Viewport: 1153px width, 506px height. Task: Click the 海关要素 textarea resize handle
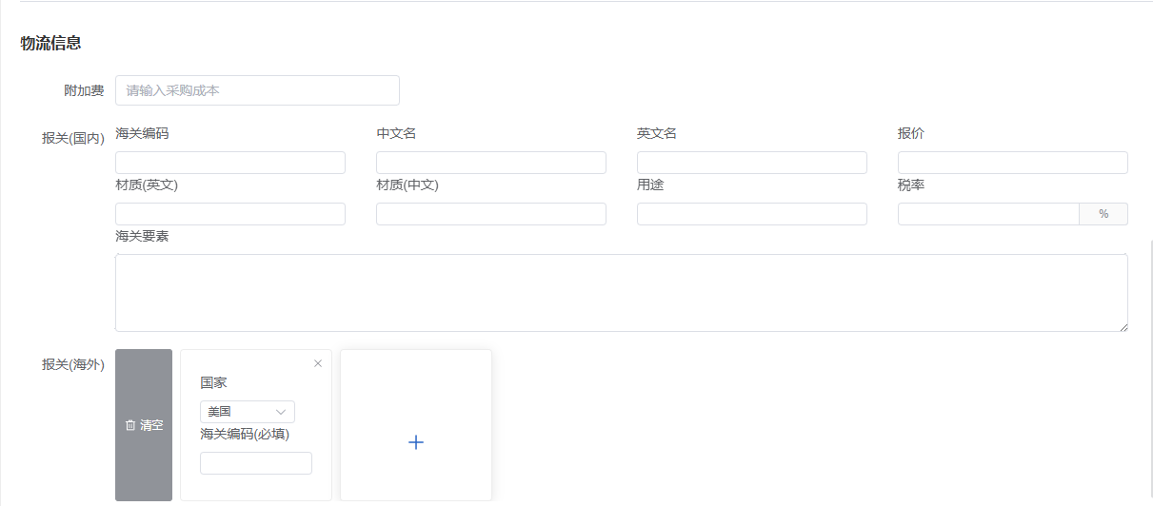tap(1123, 326)
